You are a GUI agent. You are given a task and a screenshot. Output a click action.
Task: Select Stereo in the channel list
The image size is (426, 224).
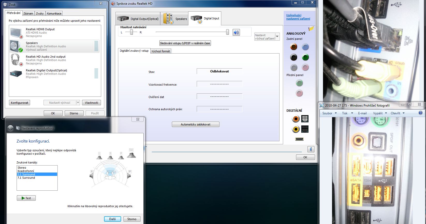pos(37,168)
